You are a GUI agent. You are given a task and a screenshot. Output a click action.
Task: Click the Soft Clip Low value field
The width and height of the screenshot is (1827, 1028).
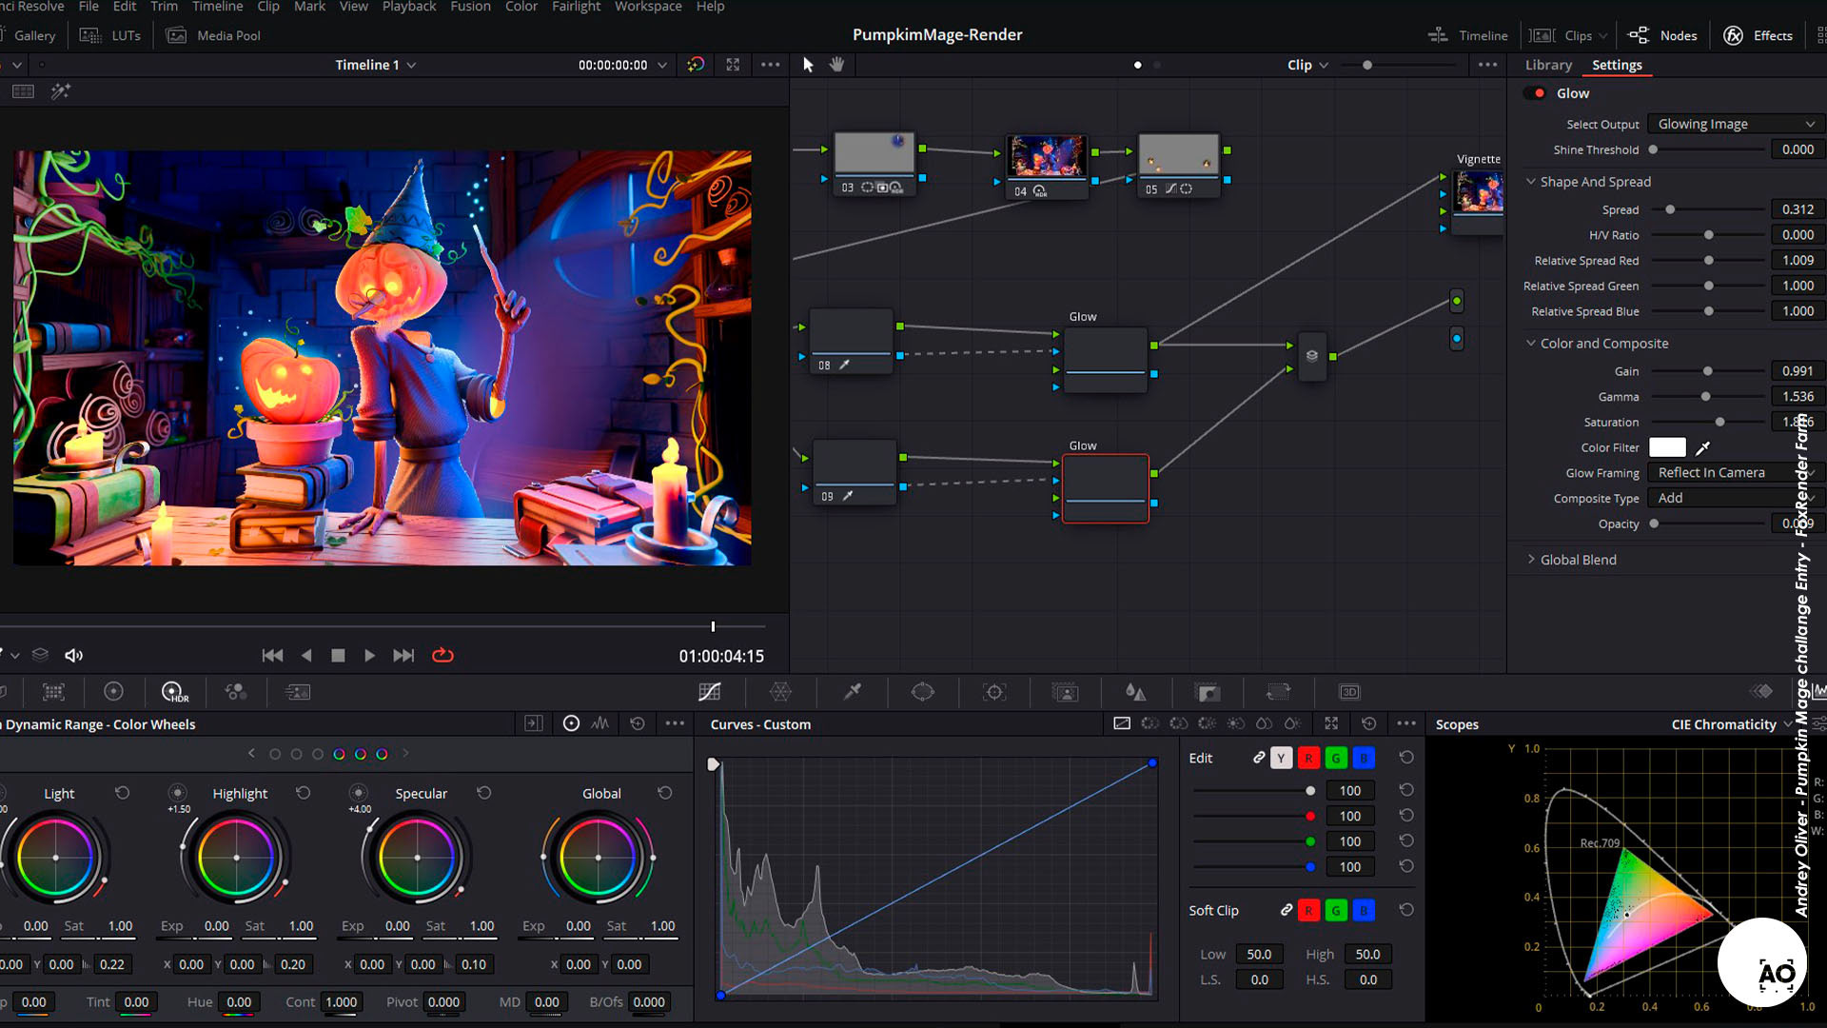[x=1259, y=954]
